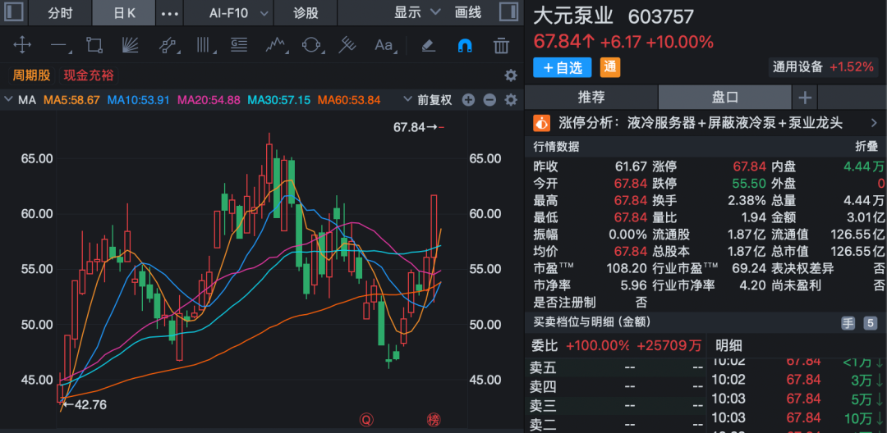Expand the 显示 display dropdown
887x433 pixels.
(417, 12)
